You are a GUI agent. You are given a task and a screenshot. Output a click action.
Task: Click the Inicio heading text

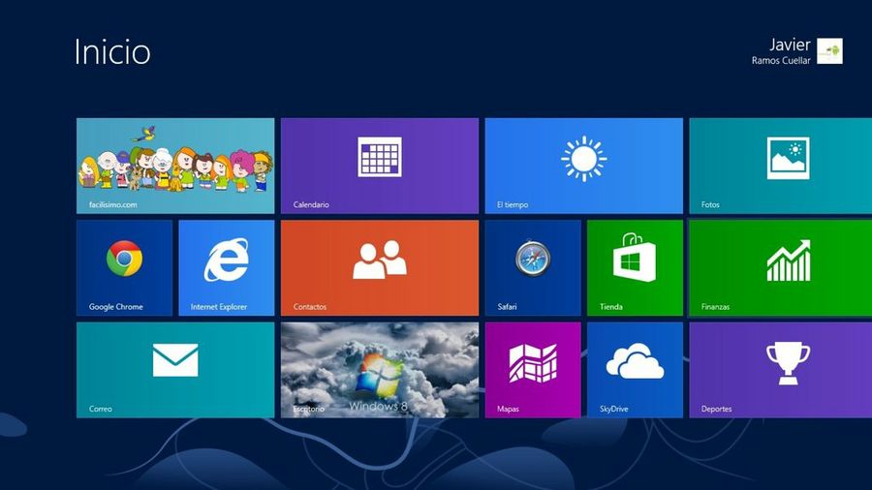[x=112, y=52]
